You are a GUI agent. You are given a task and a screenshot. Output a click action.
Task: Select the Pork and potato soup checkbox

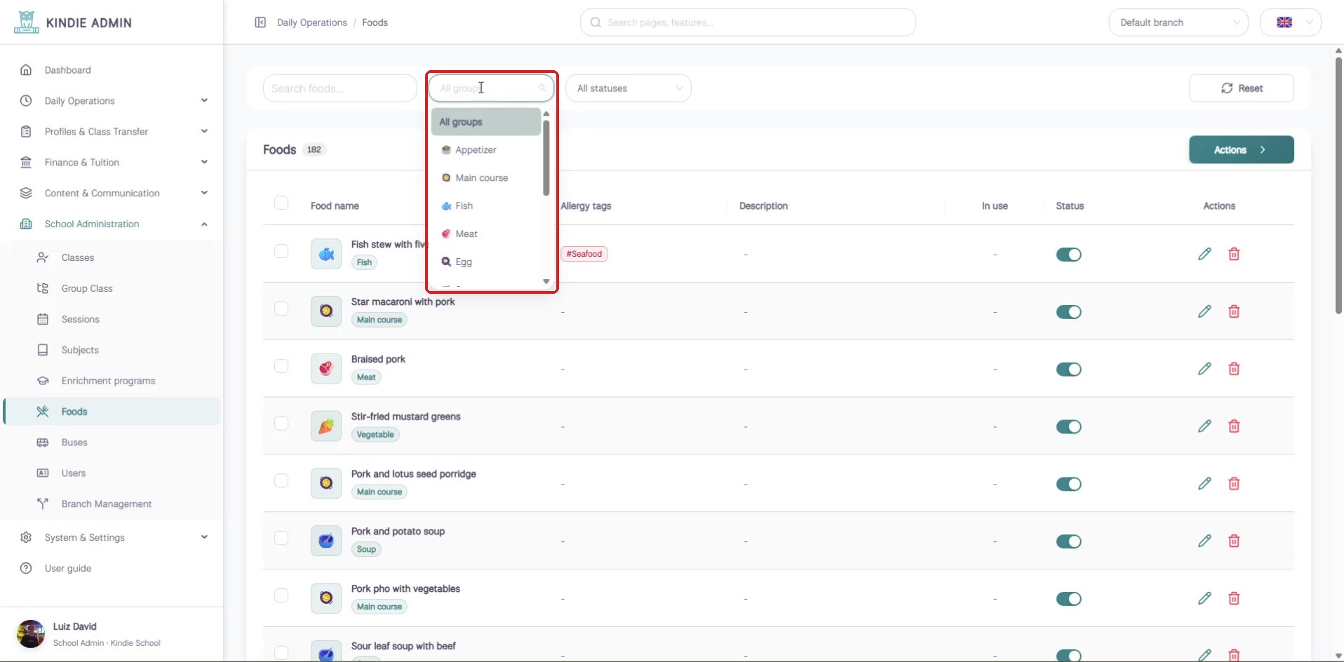click(281, 539)
